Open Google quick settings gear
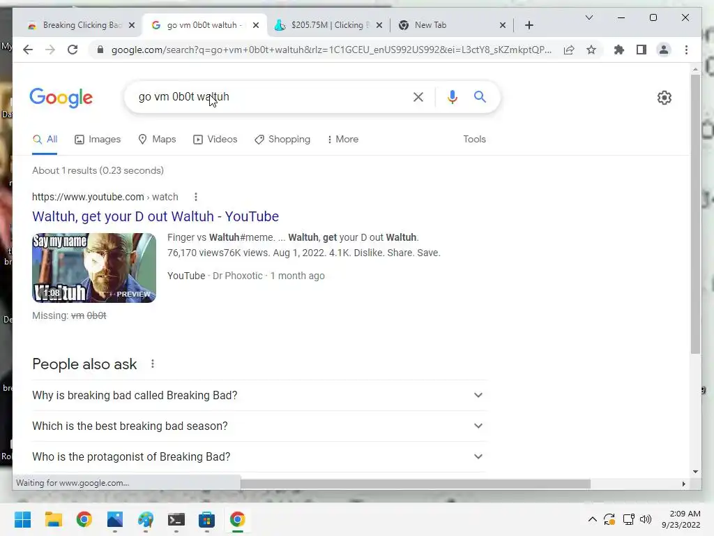This screenshot has width=714, height=536. tap(664, 98)
